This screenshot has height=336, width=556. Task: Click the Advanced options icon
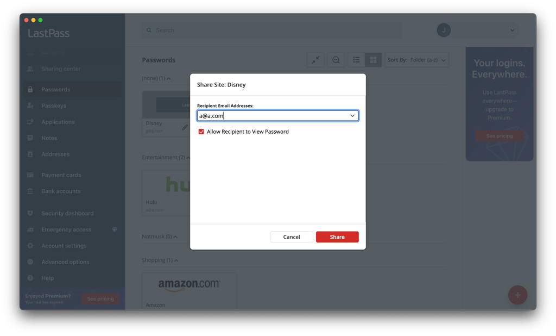click(x=30, y=262)
